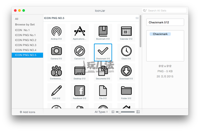
Task: Select the Clock 512 icon
Action: click(x=126, y=53)
